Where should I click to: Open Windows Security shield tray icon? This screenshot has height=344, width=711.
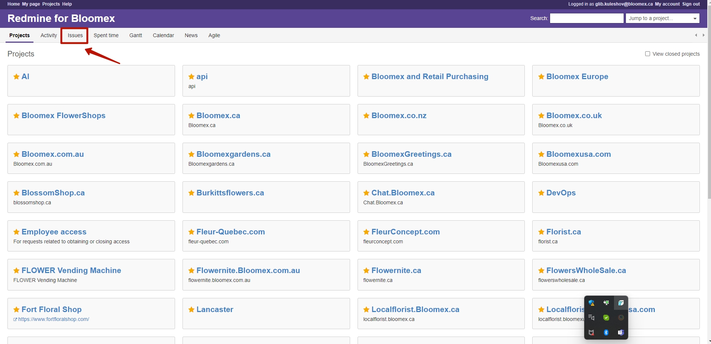point(591,303)
